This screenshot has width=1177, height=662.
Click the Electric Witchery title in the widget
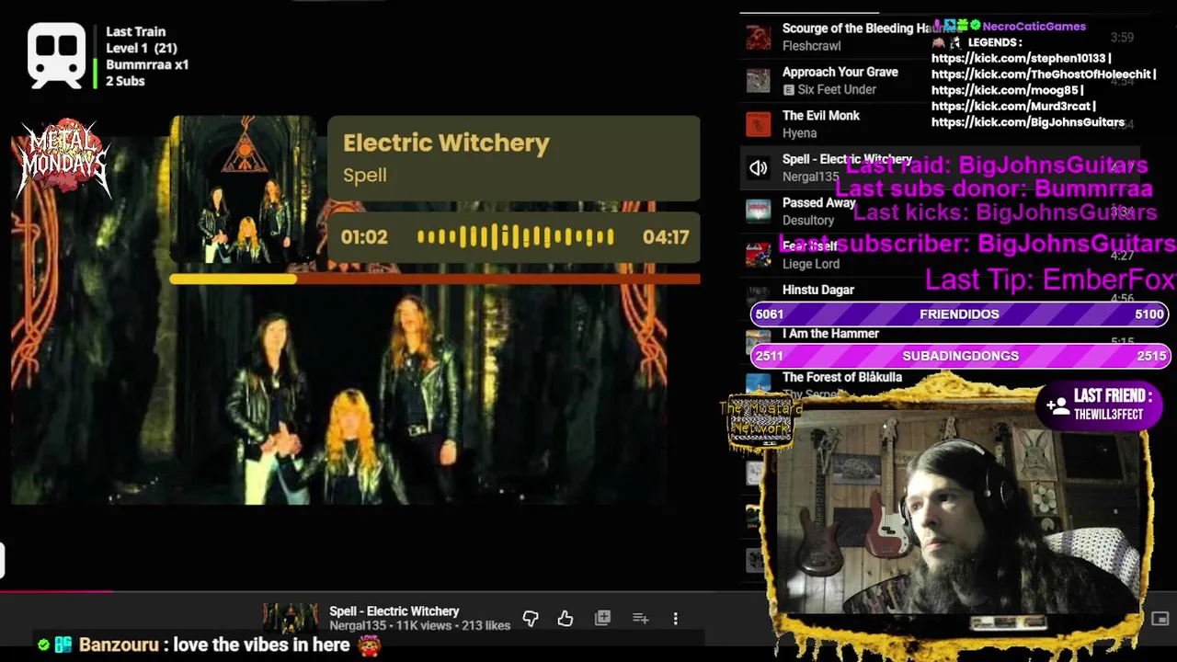point(446,143)
